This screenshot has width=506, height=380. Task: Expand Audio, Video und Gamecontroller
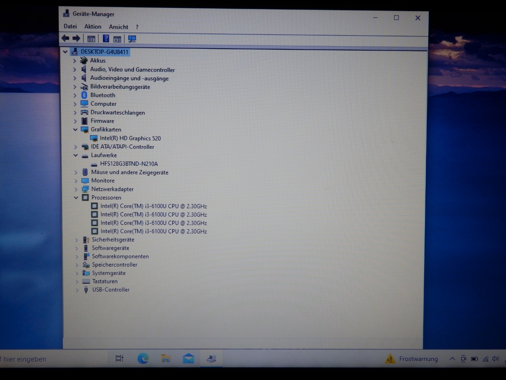tap(75, 69)
